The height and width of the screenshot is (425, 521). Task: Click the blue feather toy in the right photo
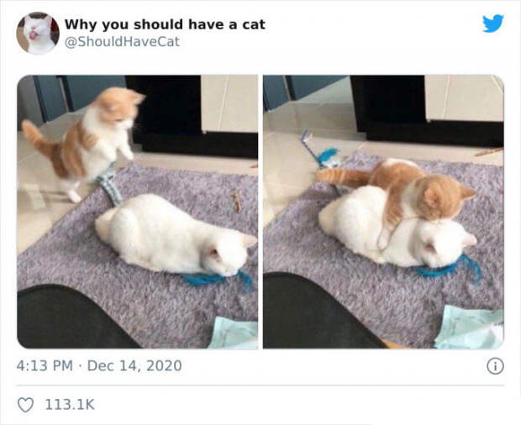click(x=322, y=150)
